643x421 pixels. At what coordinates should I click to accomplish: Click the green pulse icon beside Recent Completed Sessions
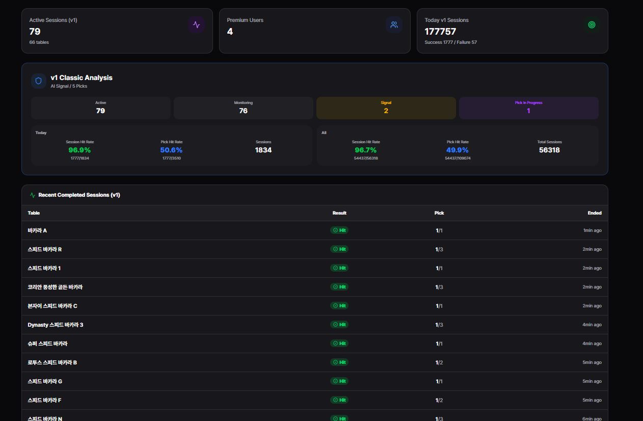33,195
